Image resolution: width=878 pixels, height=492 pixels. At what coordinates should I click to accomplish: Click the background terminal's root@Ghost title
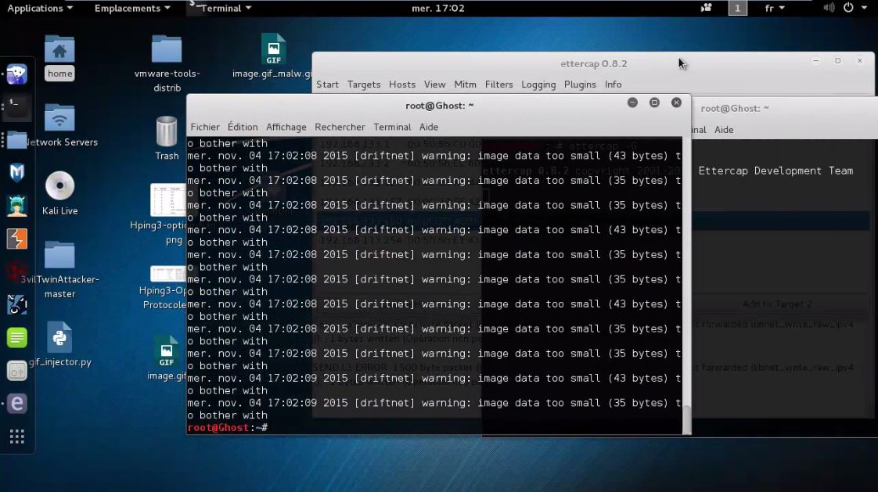point(735,109)
